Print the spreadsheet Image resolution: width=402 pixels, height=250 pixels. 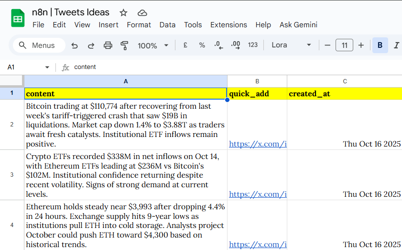[108, 45]
